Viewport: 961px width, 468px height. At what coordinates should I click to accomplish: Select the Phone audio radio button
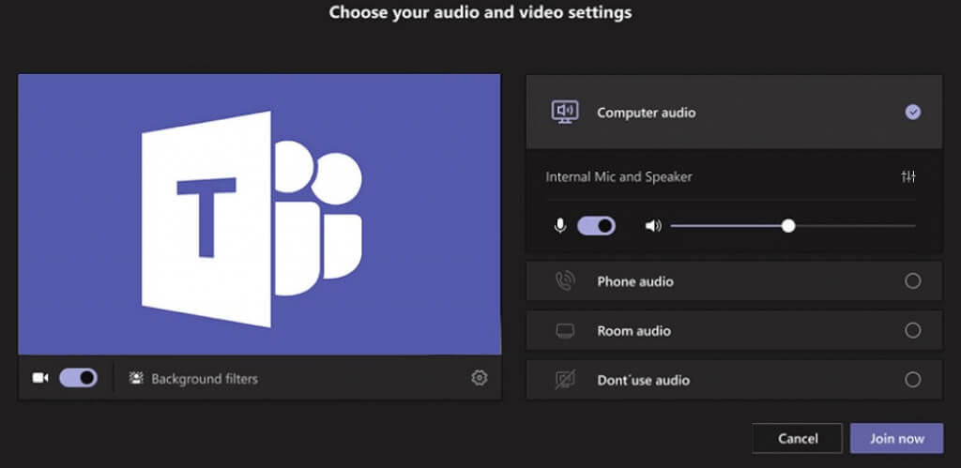coord(912,281)
